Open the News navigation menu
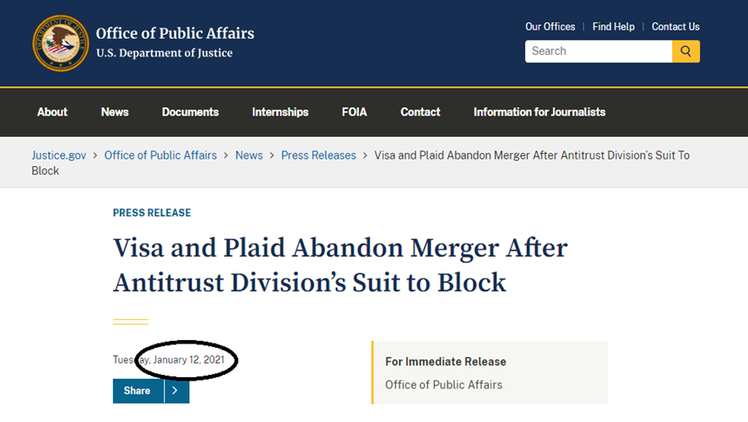 click(115, 112)
